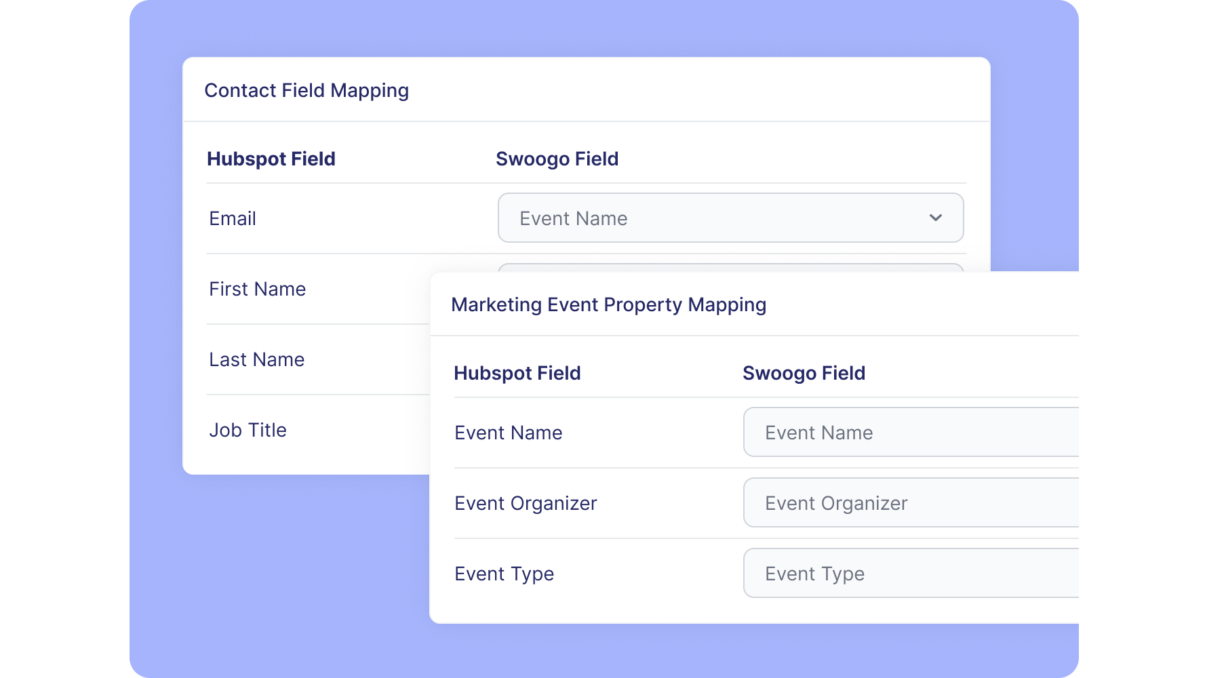This screenshot has width=1205, height=678.
Task: Open the Event Type Swoogo Field dropdown
Action: point(911,573)
